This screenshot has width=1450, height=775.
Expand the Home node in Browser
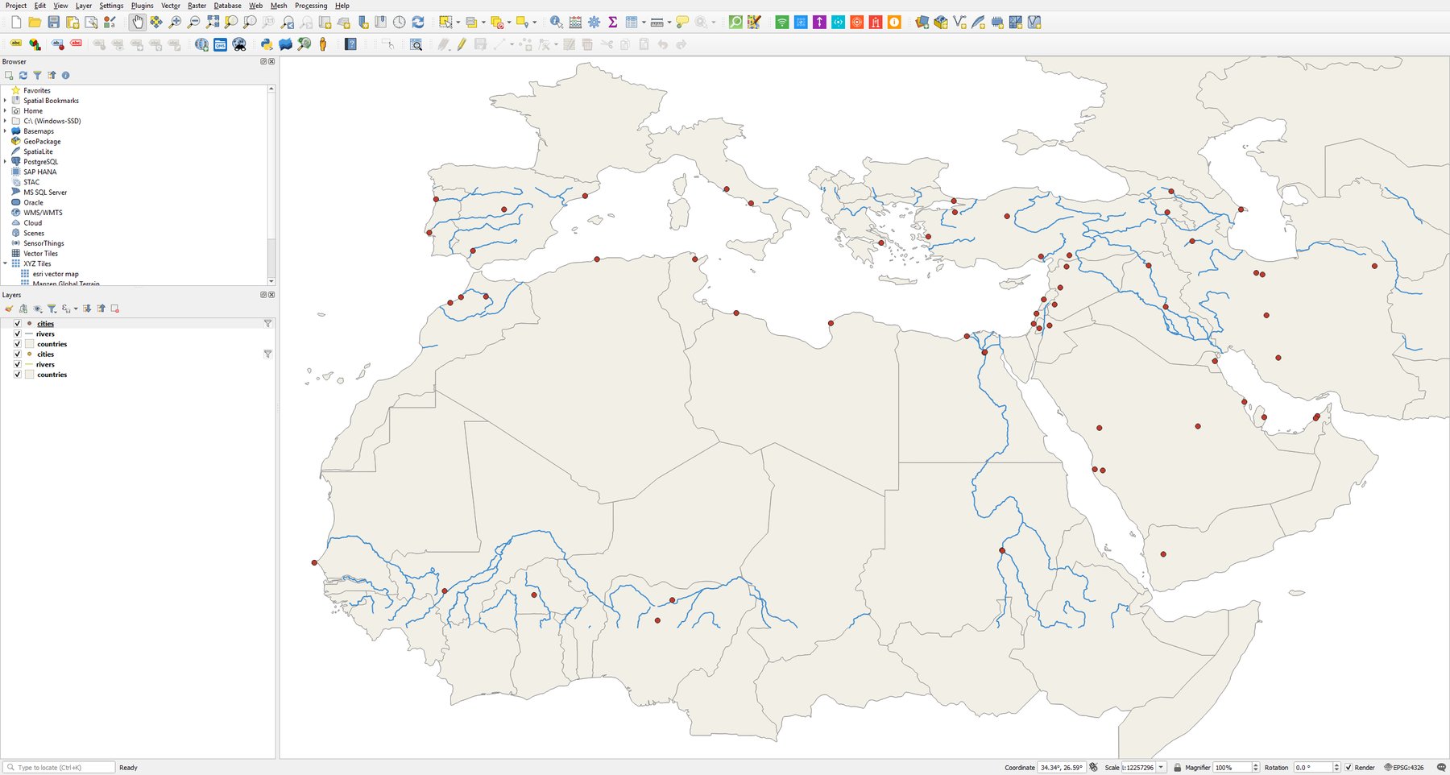point(5,110)
